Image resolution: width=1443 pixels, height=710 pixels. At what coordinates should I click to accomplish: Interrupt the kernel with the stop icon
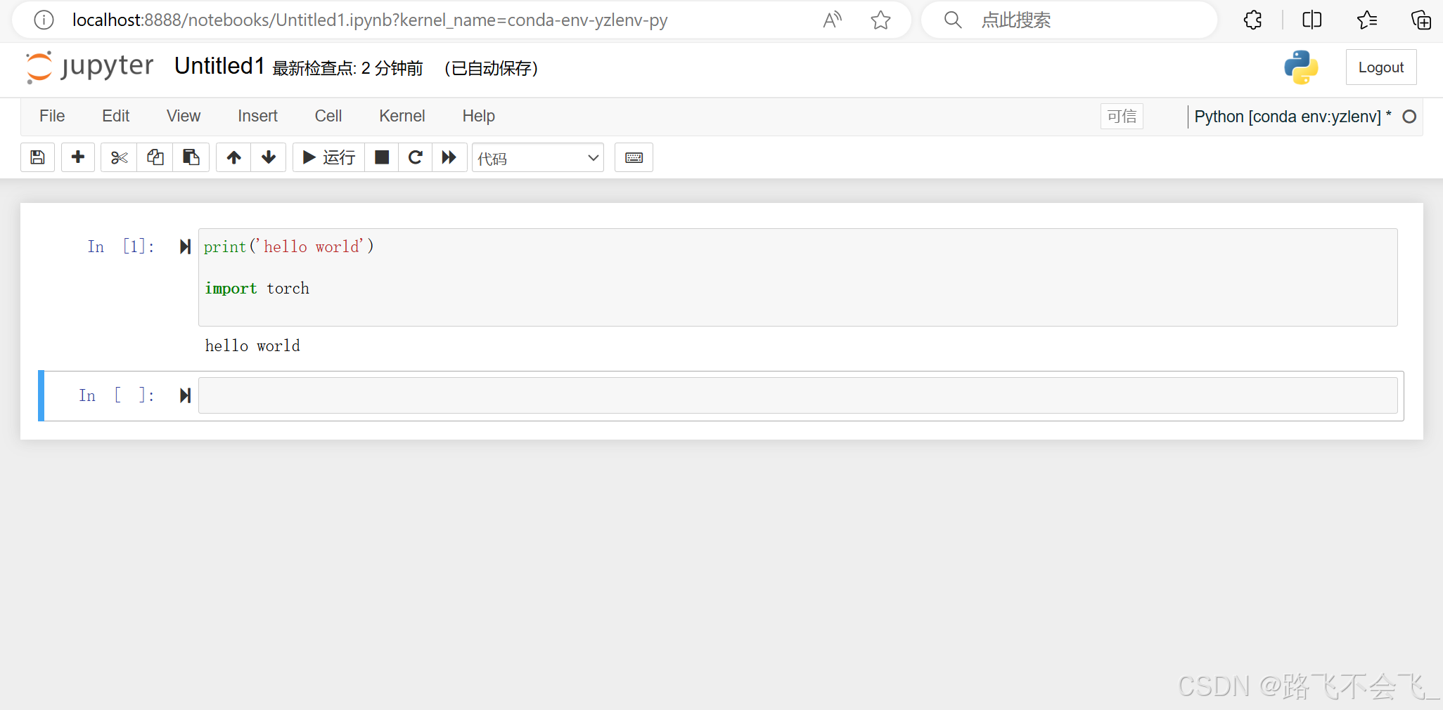pos(381,157)
